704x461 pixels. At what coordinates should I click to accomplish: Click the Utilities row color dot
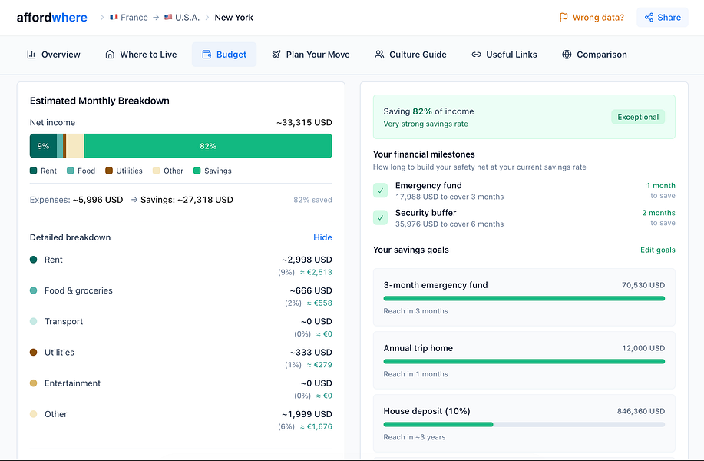pos(33,352)
